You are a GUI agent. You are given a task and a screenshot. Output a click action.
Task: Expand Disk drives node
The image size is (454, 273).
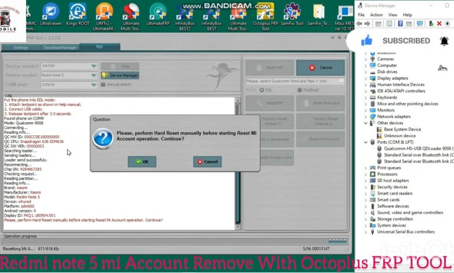366,72
